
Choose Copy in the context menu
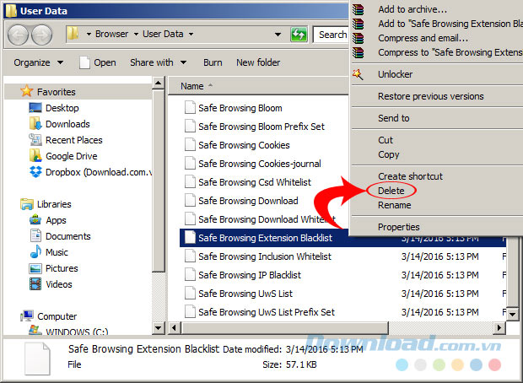(389, 154)
